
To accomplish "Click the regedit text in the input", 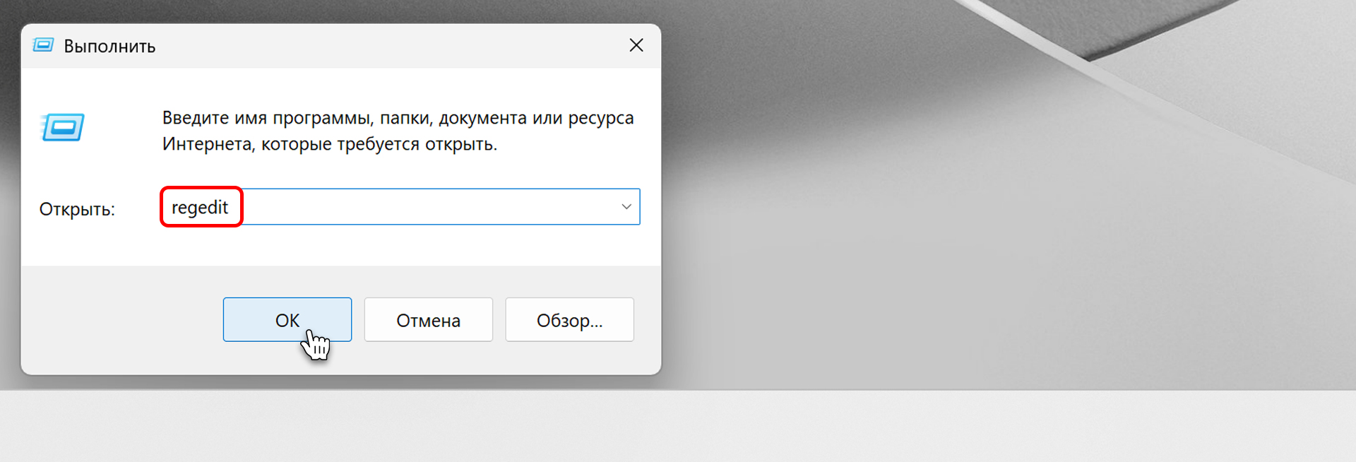I will pos(200,208).
